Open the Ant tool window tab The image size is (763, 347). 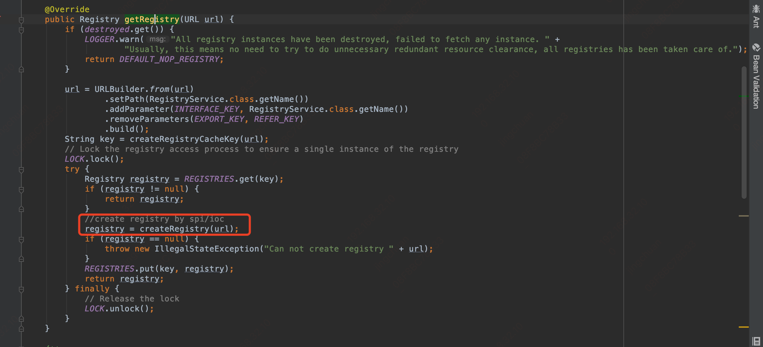pyautogui.click(x=756, y=16)
